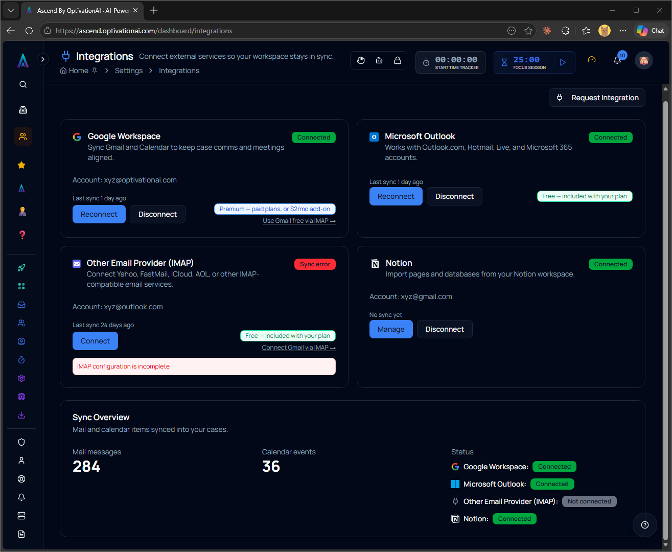Expand the sidebar with the chevron arrow
The width and height of the screenshot is (672, 552).
(x=43, y=59)
